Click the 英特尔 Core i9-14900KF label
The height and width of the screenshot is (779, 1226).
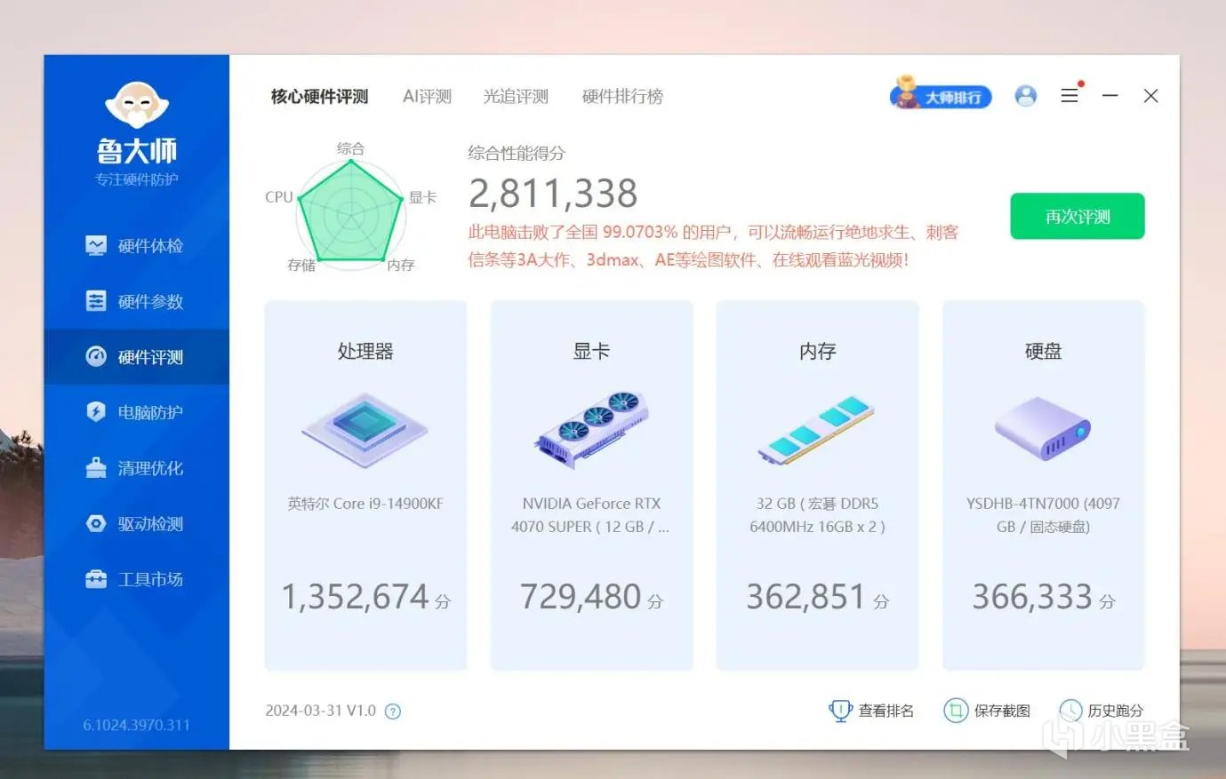click(x=365, y=504)
